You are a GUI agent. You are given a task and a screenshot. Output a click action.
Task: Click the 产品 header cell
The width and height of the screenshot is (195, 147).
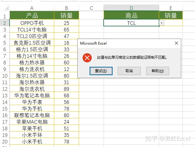click(x=32, y=15)
